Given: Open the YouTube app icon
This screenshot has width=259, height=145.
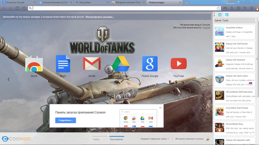Looking at the screenshot, I should (179, 63).
